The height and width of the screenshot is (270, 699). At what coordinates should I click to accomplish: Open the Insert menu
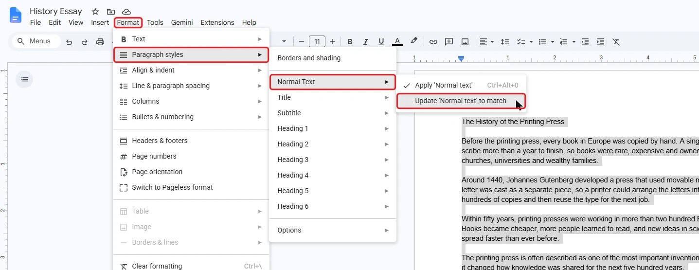(x=100, y=22)
